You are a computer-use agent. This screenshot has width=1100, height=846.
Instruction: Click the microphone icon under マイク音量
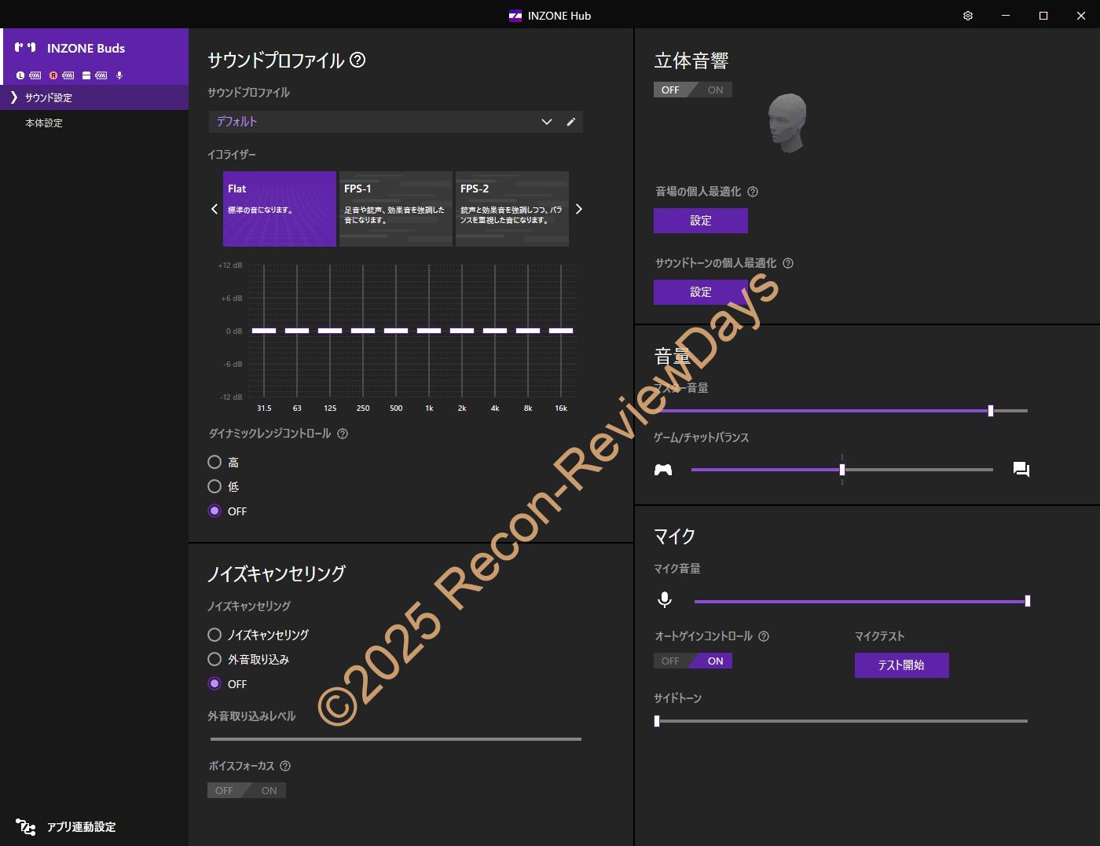665,600
